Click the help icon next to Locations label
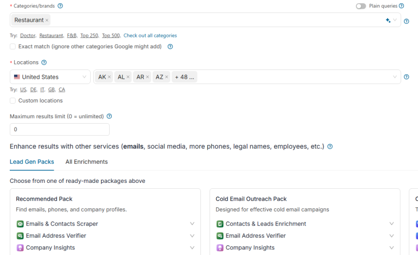This screenshot has height=255, width=418. (x=44, y=63)
